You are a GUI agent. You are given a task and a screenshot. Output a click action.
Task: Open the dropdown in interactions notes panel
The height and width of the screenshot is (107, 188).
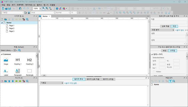[163, 30]
